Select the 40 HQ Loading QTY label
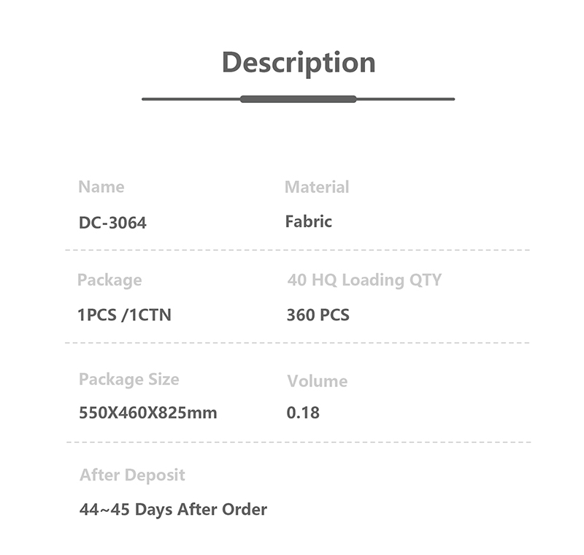The width and height of the screenshot is (584, 555). click(364, 280)
